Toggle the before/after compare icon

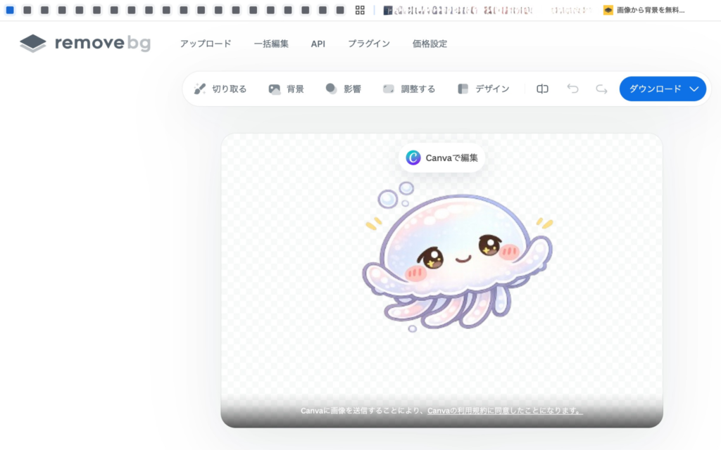542,89
